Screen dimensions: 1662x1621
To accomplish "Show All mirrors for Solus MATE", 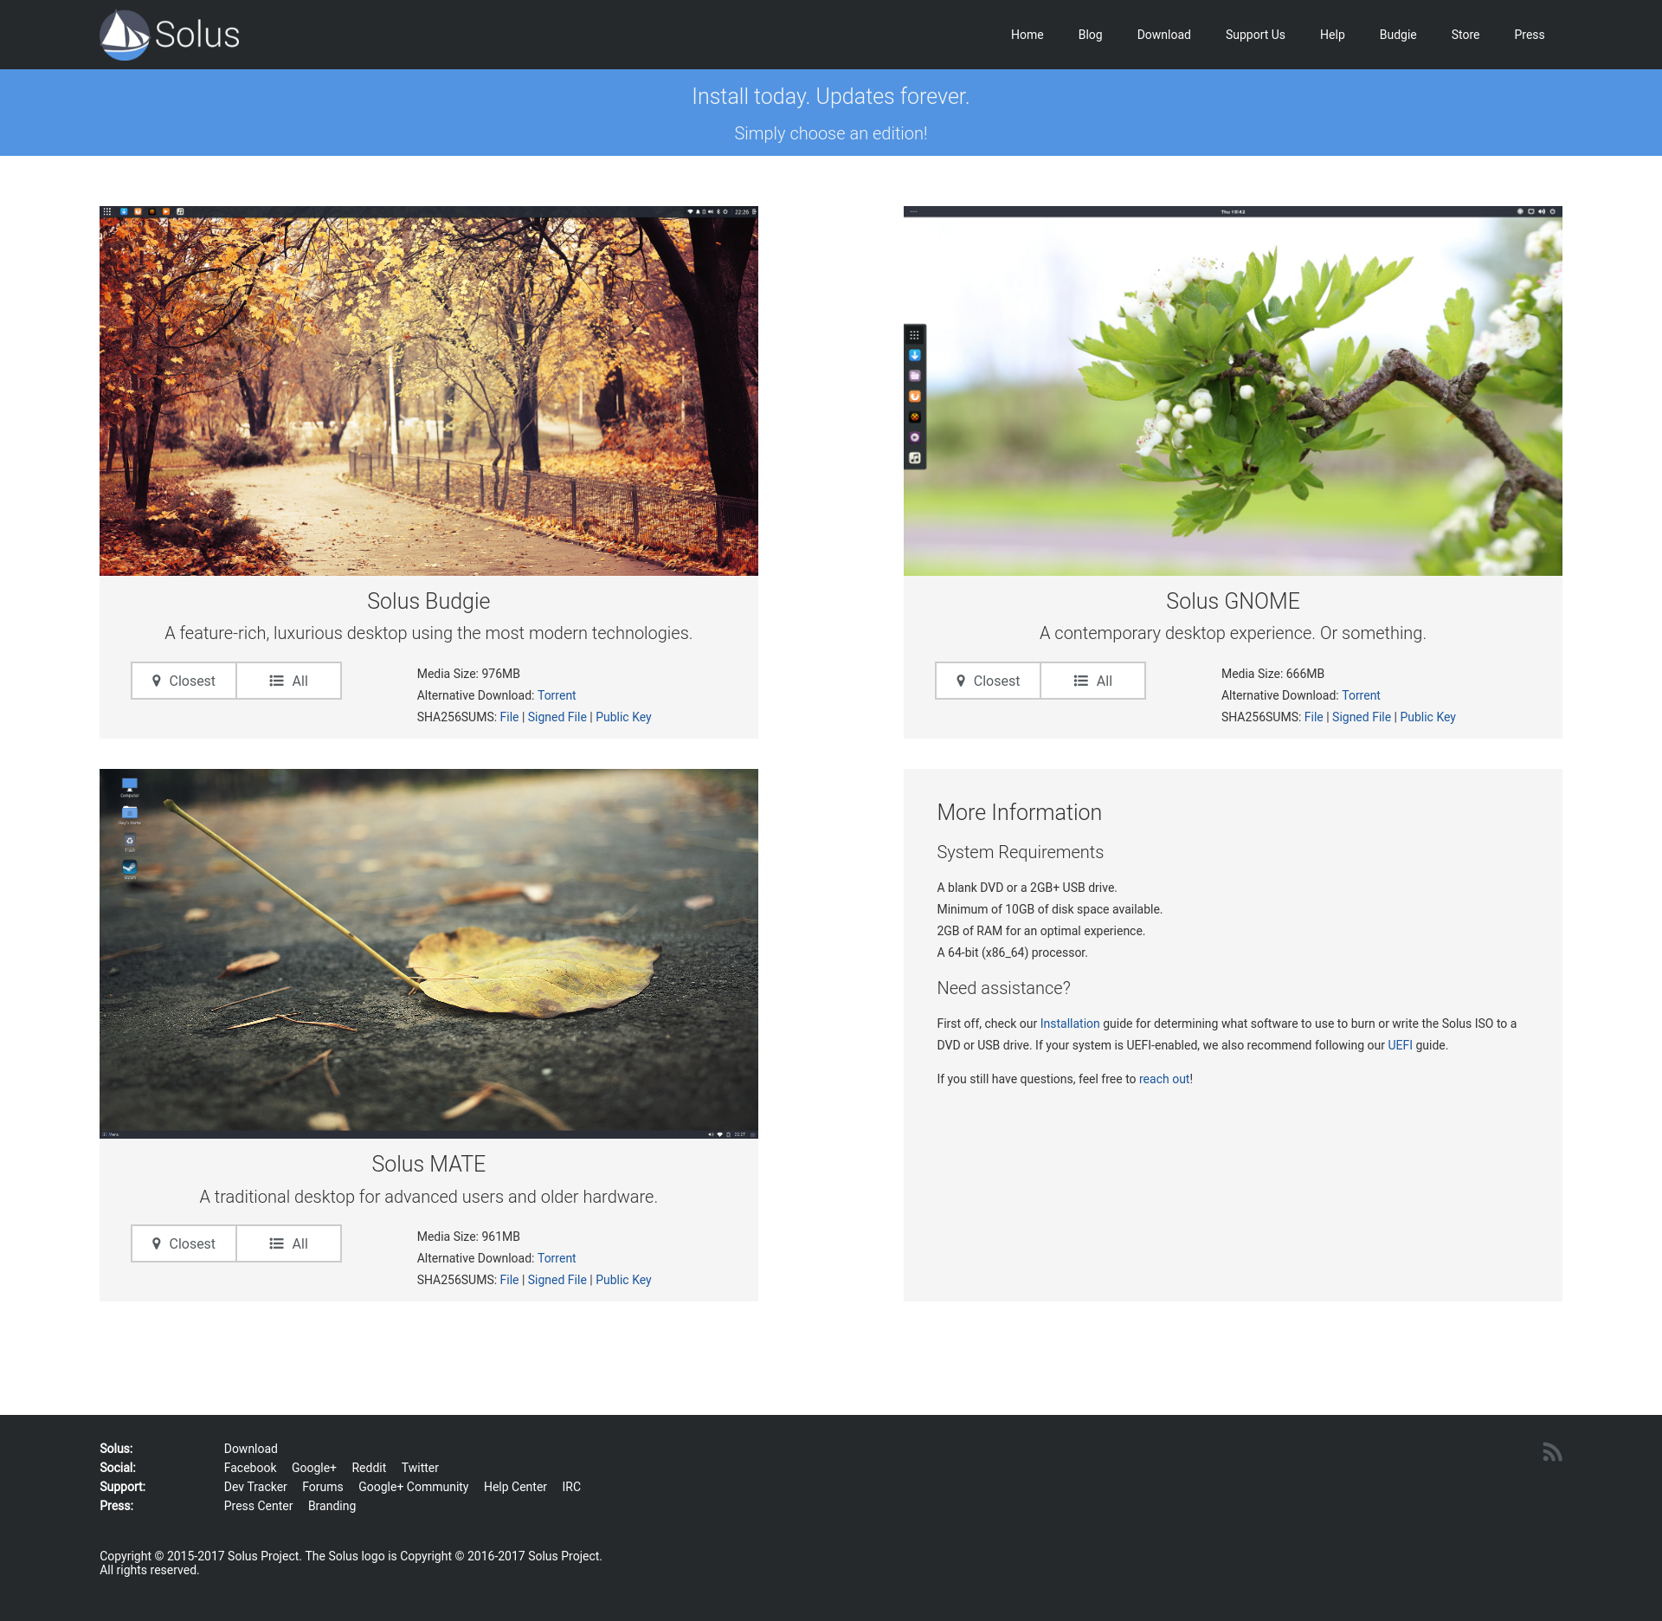I will [x=289, y=1243].
